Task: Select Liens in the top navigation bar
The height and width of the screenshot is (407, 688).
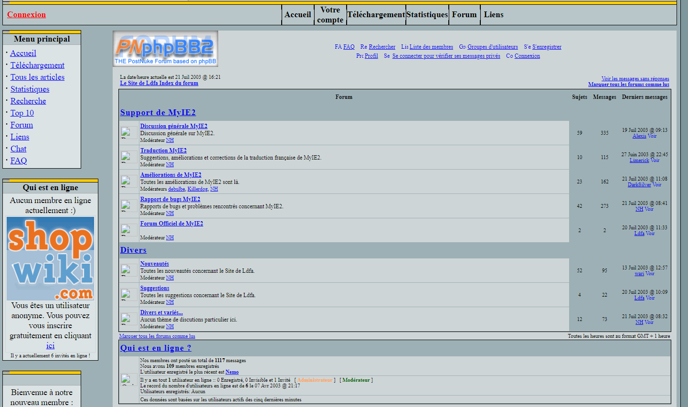Action: 494,15
